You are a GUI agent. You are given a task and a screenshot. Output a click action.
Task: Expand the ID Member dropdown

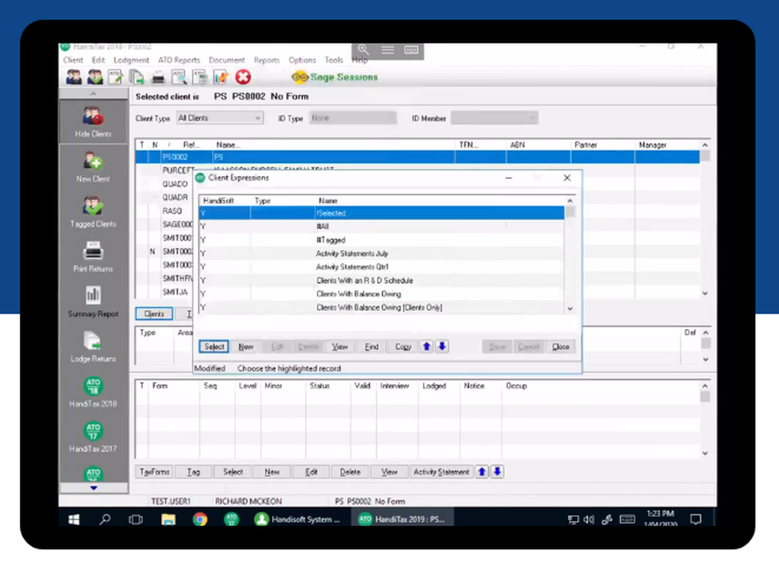tap(532, 118)
